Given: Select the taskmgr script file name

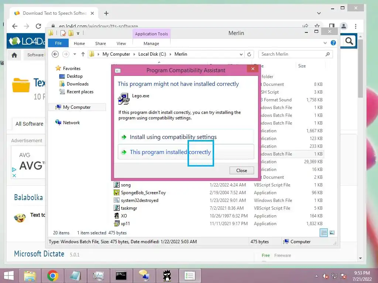Looking at the screenshot, I should 129,208.
